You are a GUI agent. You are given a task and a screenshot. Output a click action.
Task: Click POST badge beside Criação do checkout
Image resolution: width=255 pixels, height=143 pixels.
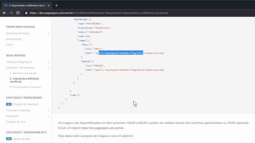(9, 104)
